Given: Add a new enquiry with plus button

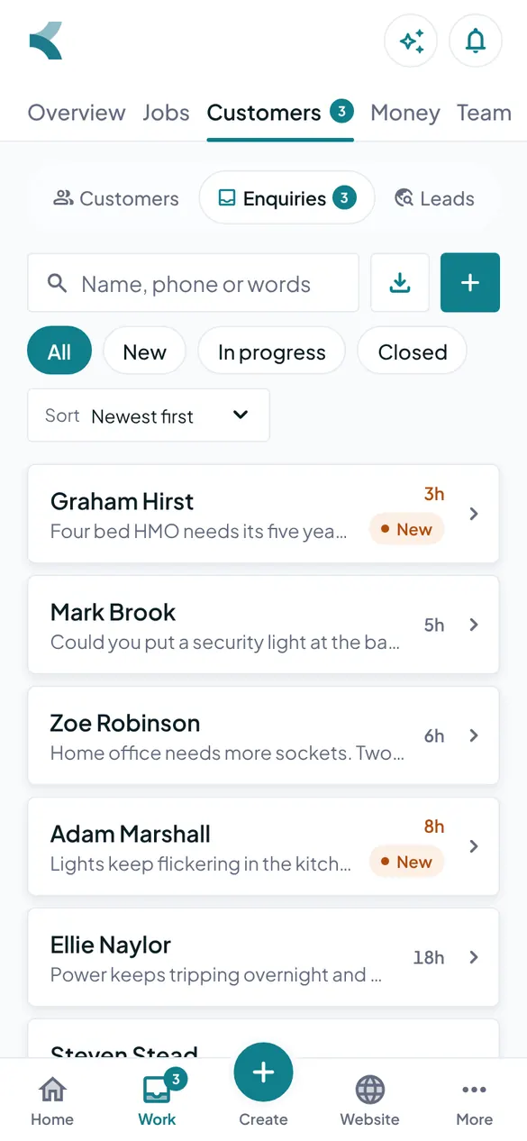Looking at the screenshot, I should [470, 283].
